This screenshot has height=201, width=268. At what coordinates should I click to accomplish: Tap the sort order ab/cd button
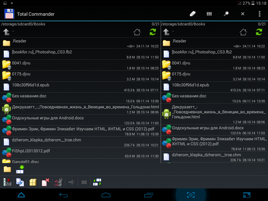58,182
